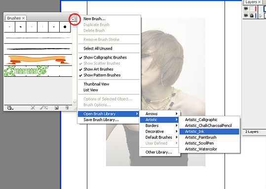Open the Artistic_ChalkCharcoalPencil library
Viewport: 266px width, 189px height.
pos(209,126)
